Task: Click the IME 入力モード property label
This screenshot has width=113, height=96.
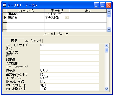Action: point(16,85)
